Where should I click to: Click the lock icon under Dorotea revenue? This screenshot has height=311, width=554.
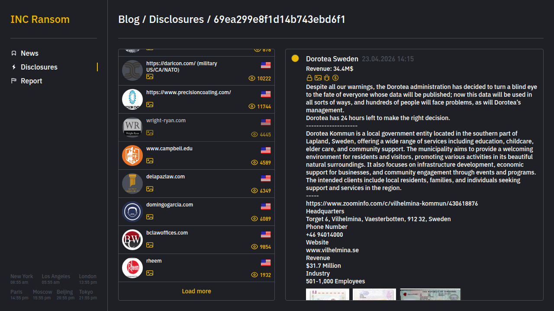309,78
